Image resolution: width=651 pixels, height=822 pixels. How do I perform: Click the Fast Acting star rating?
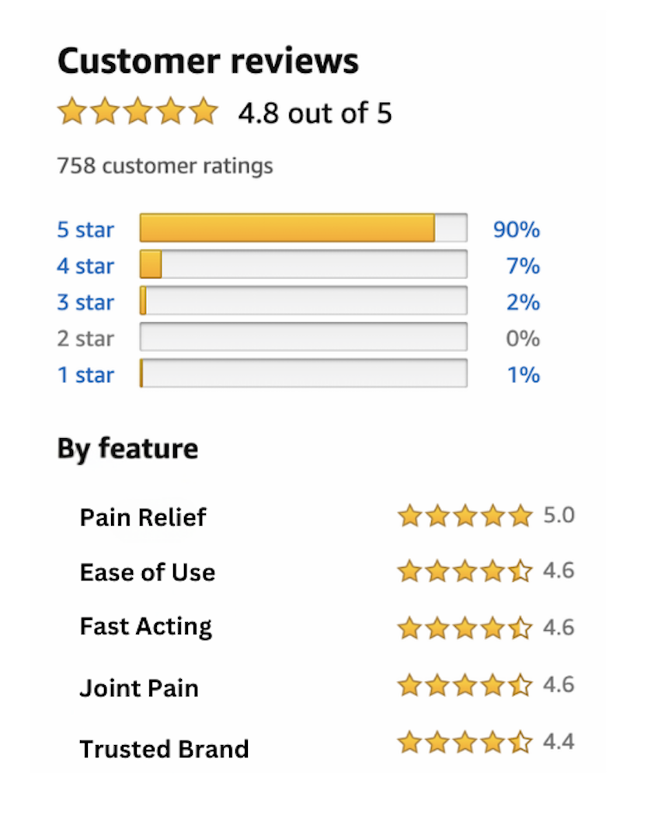[465, 627]
